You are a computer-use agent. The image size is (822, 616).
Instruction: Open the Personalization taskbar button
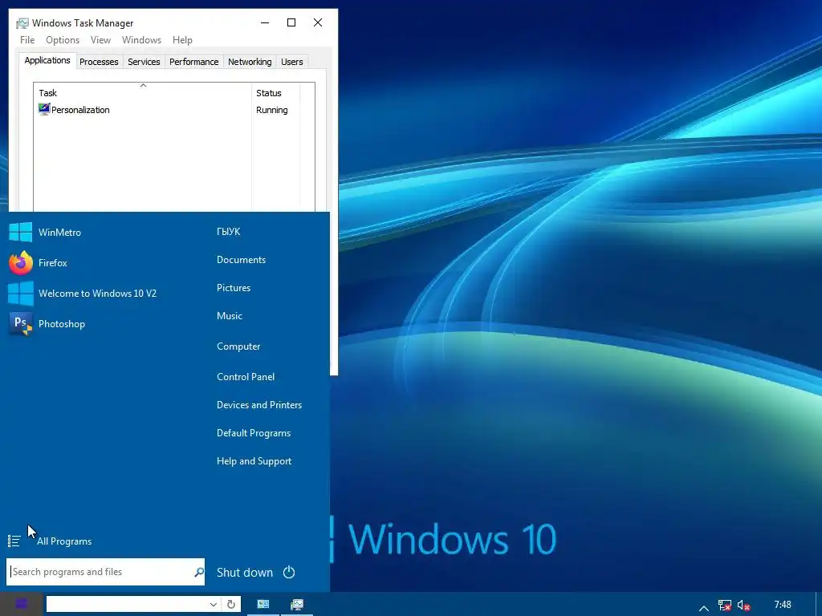point(263,604)
